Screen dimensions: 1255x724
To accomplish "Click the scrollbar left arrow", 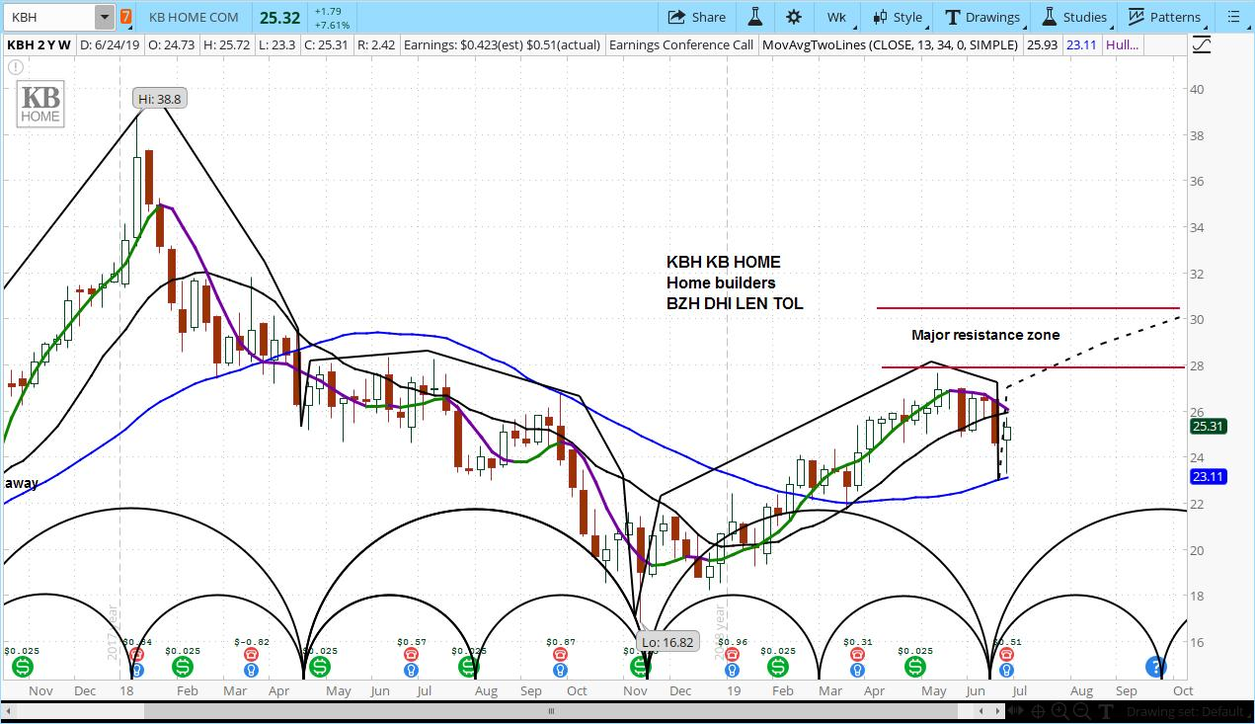I will (8, 711).
